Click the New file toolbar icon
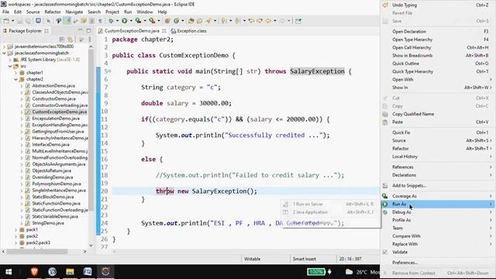 click(6, 21)
